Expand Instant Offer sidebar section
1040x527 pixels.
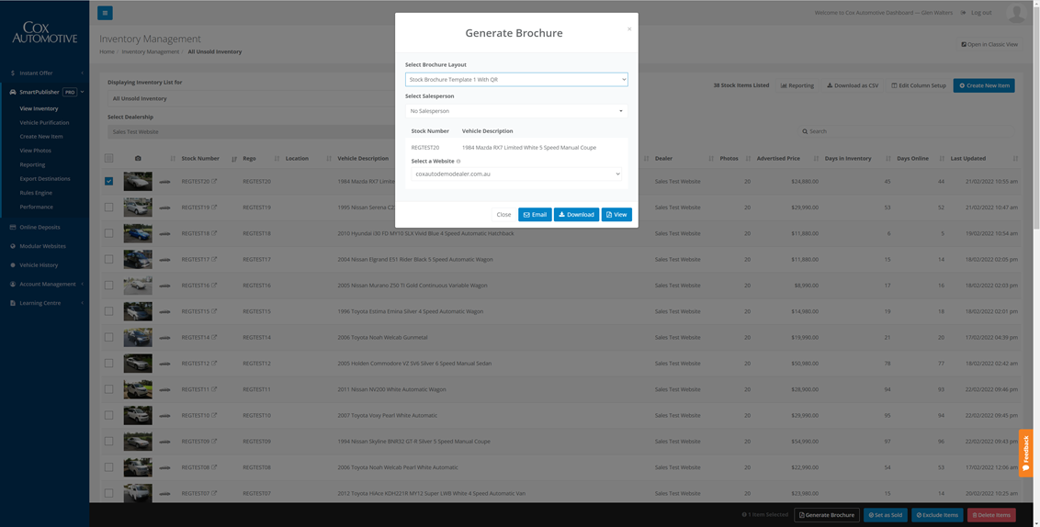pyautogui.click(x=44, y=73)
